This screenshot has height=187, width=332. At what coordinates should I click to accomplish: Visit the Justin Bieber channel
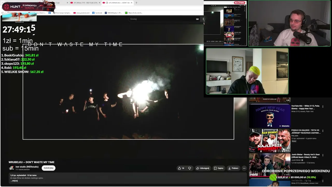click(296, 160)
